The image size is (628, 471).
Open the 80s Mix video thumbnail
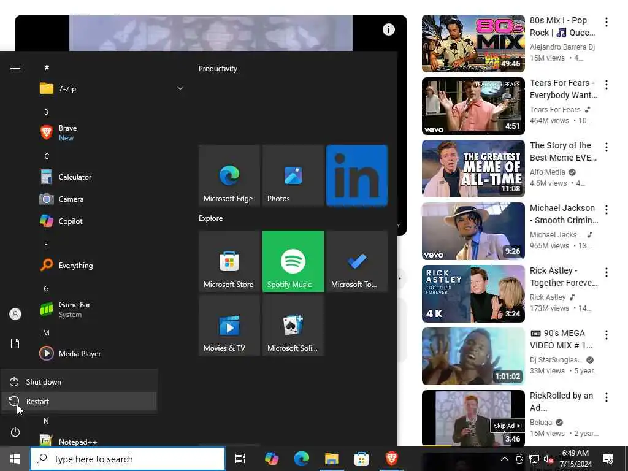coord(473,44)
